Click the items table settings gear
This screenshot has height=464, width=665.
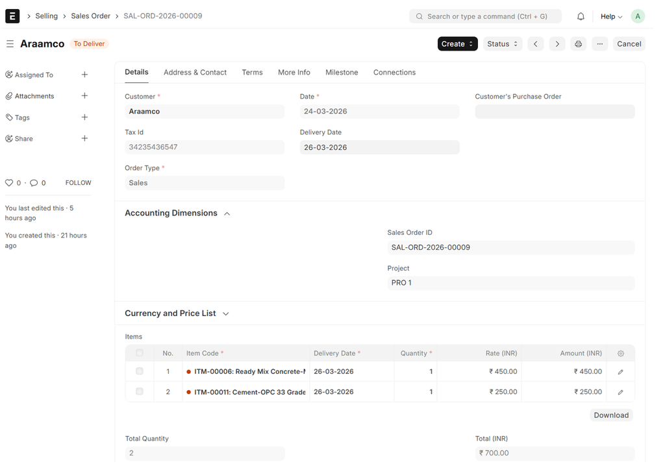[x=620, y=354]
